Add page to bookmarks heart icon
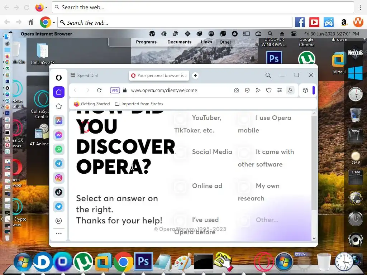The width and height of the screenshot is (367, 275). tap(269, 90)
